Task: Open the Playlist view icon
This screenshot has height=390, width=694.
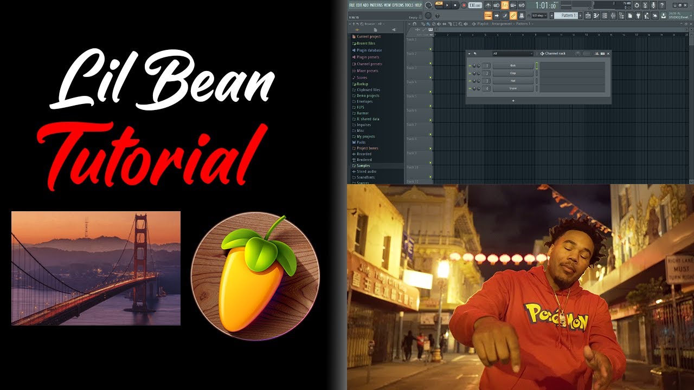Action: coord(588,16)
